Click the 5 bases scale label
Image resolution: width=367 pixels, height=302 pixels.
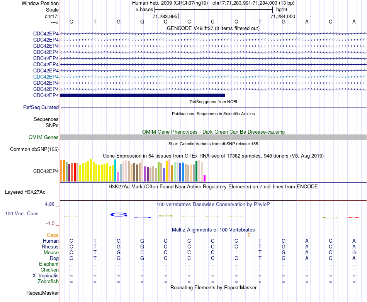[144, 10]
